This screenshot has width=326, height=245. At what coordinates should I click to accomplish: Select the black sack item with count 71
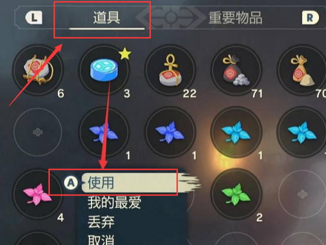pos(236,70)
